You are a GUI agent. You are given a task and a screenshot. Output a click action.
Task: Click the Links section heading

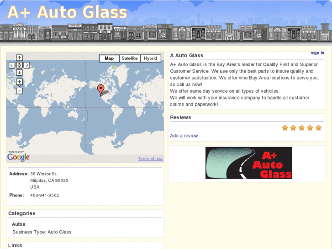15,245
